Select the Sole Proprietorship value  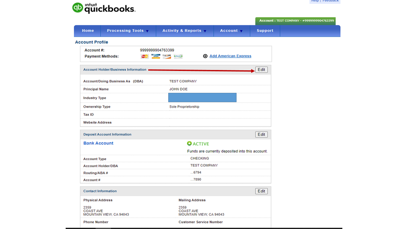click(184, 107)
